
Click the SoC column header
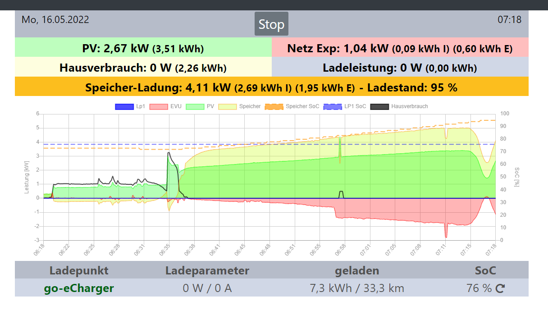point(485,270)
